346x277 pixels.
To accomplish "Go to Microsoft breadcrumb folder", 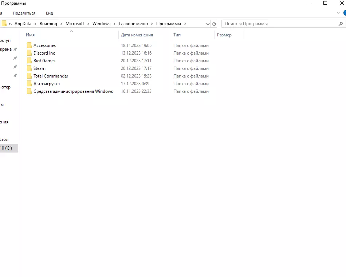I will pos(75,24).
